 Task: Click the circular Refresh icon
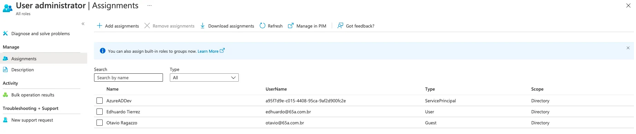pyautogui.click(x=263, y=26)
